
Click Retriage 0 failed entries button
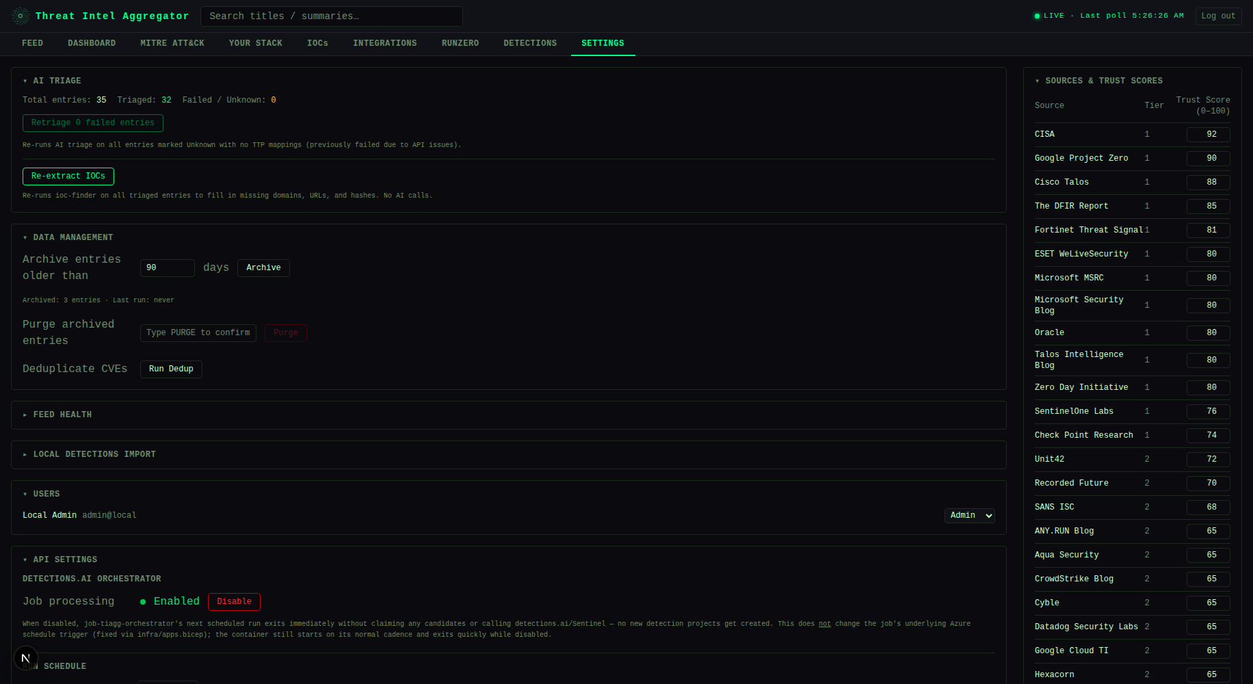[x=93, y=123]
